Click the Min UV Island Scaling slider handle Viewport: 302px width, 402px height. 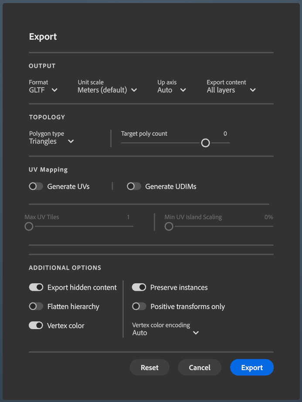(169, 226)
